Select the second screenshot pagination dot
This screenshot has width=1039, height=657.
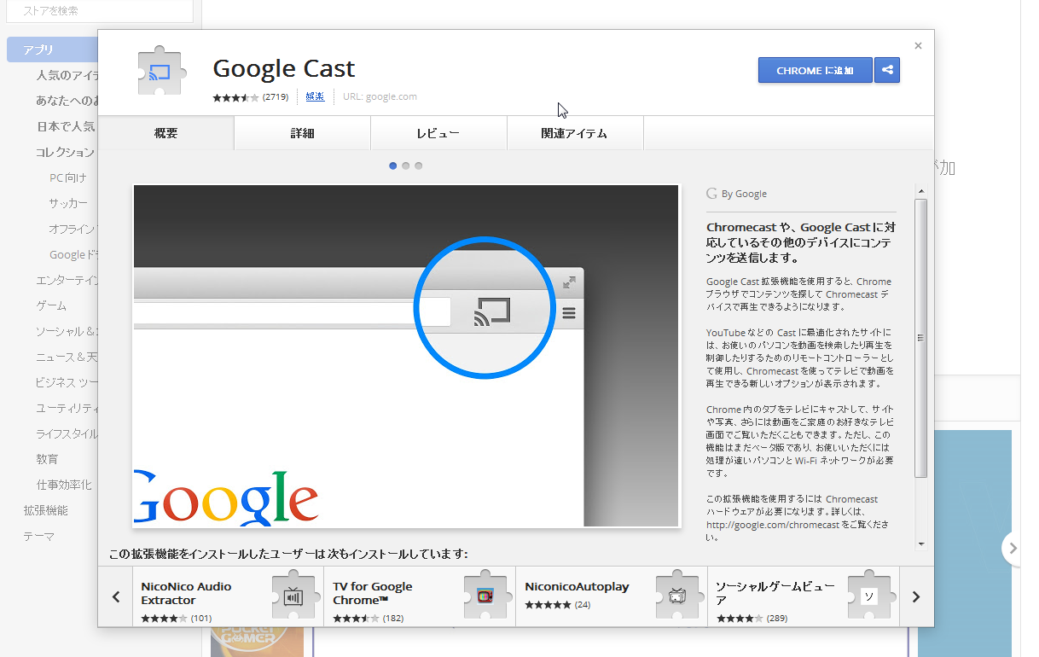[x=405, y=166]
